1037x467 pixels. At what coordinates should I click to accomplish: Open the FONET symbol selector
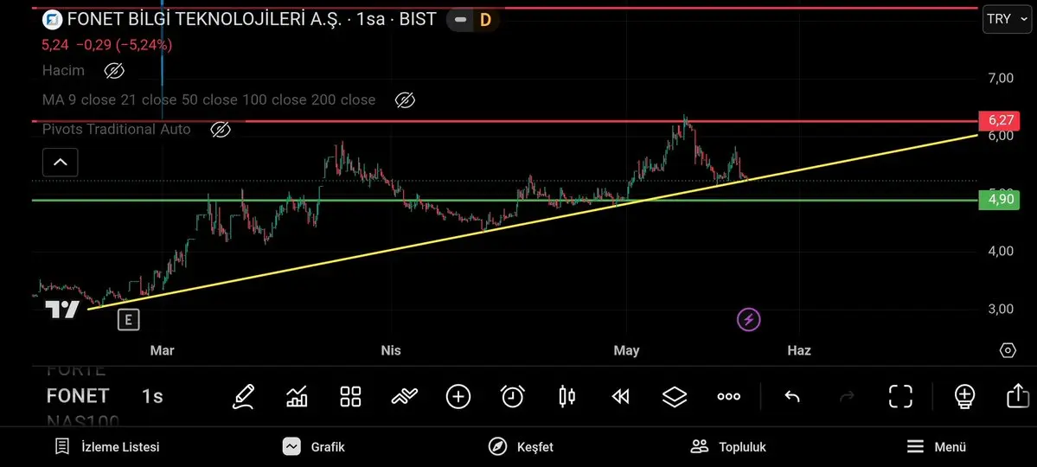(77, 396)
